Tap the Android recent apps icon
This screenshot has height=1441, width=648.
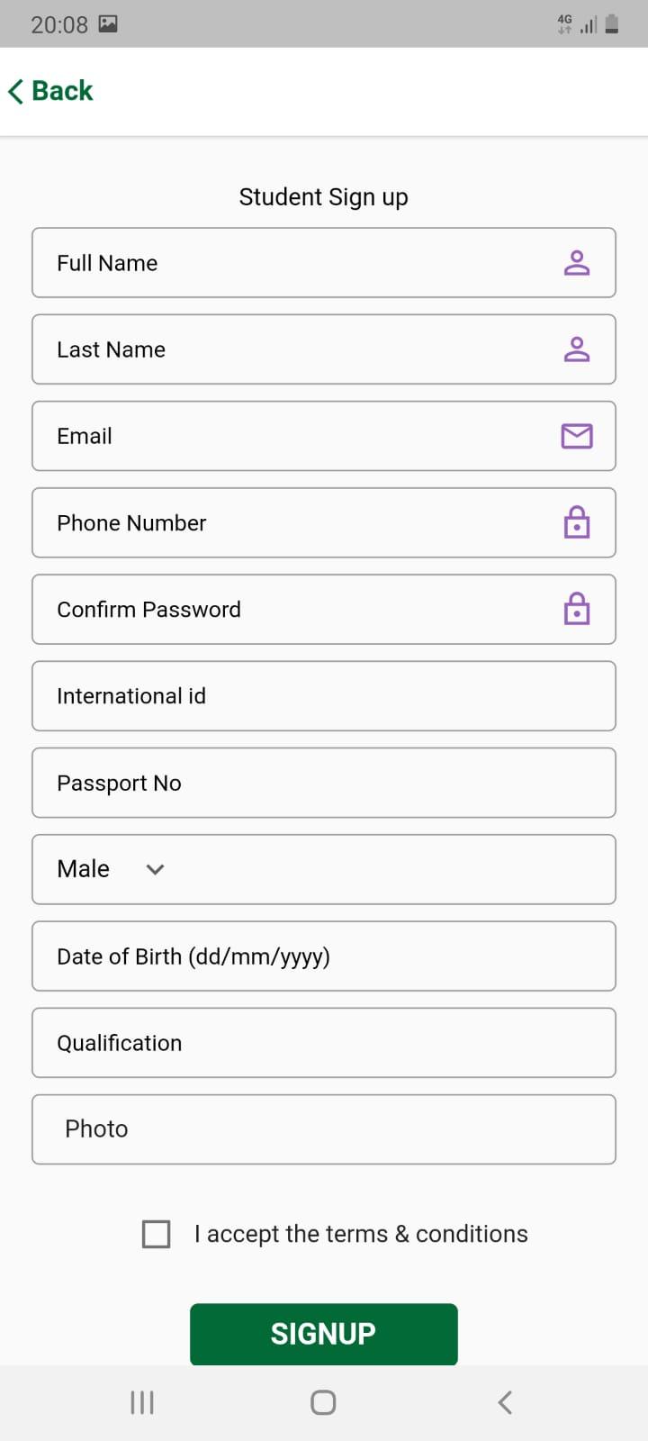[142, 1402]
